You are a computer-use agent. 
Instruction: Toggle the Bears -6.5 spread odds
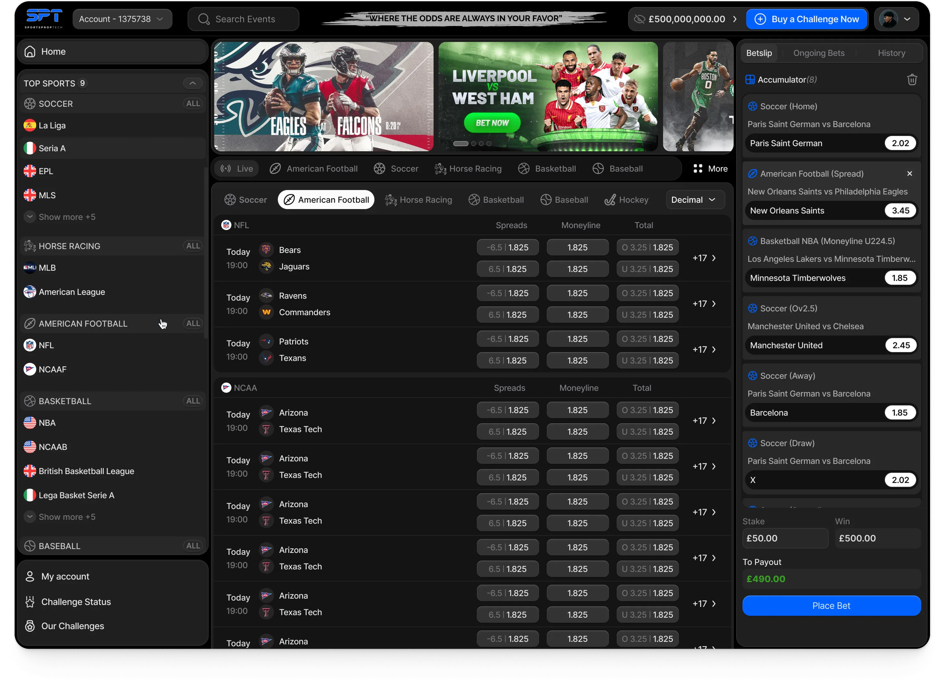[x=507, y=248]
